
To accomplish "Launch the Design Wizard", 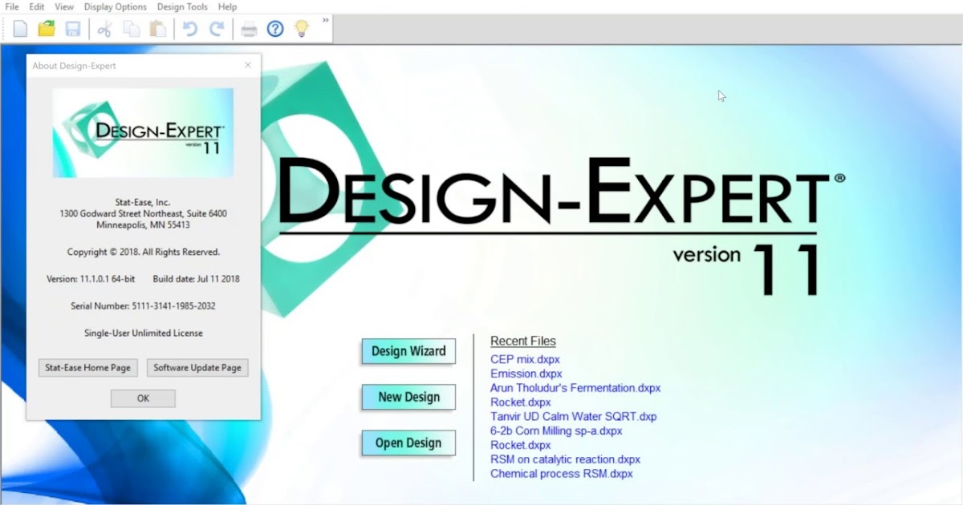I will pos(408,351).
